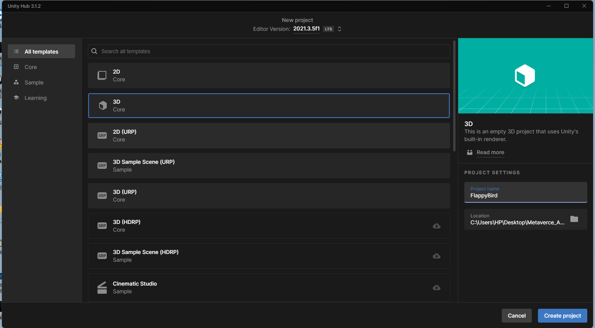Choose the 3D (URP) template
Viewport: 595px width, 328px height.
(269, 196)
